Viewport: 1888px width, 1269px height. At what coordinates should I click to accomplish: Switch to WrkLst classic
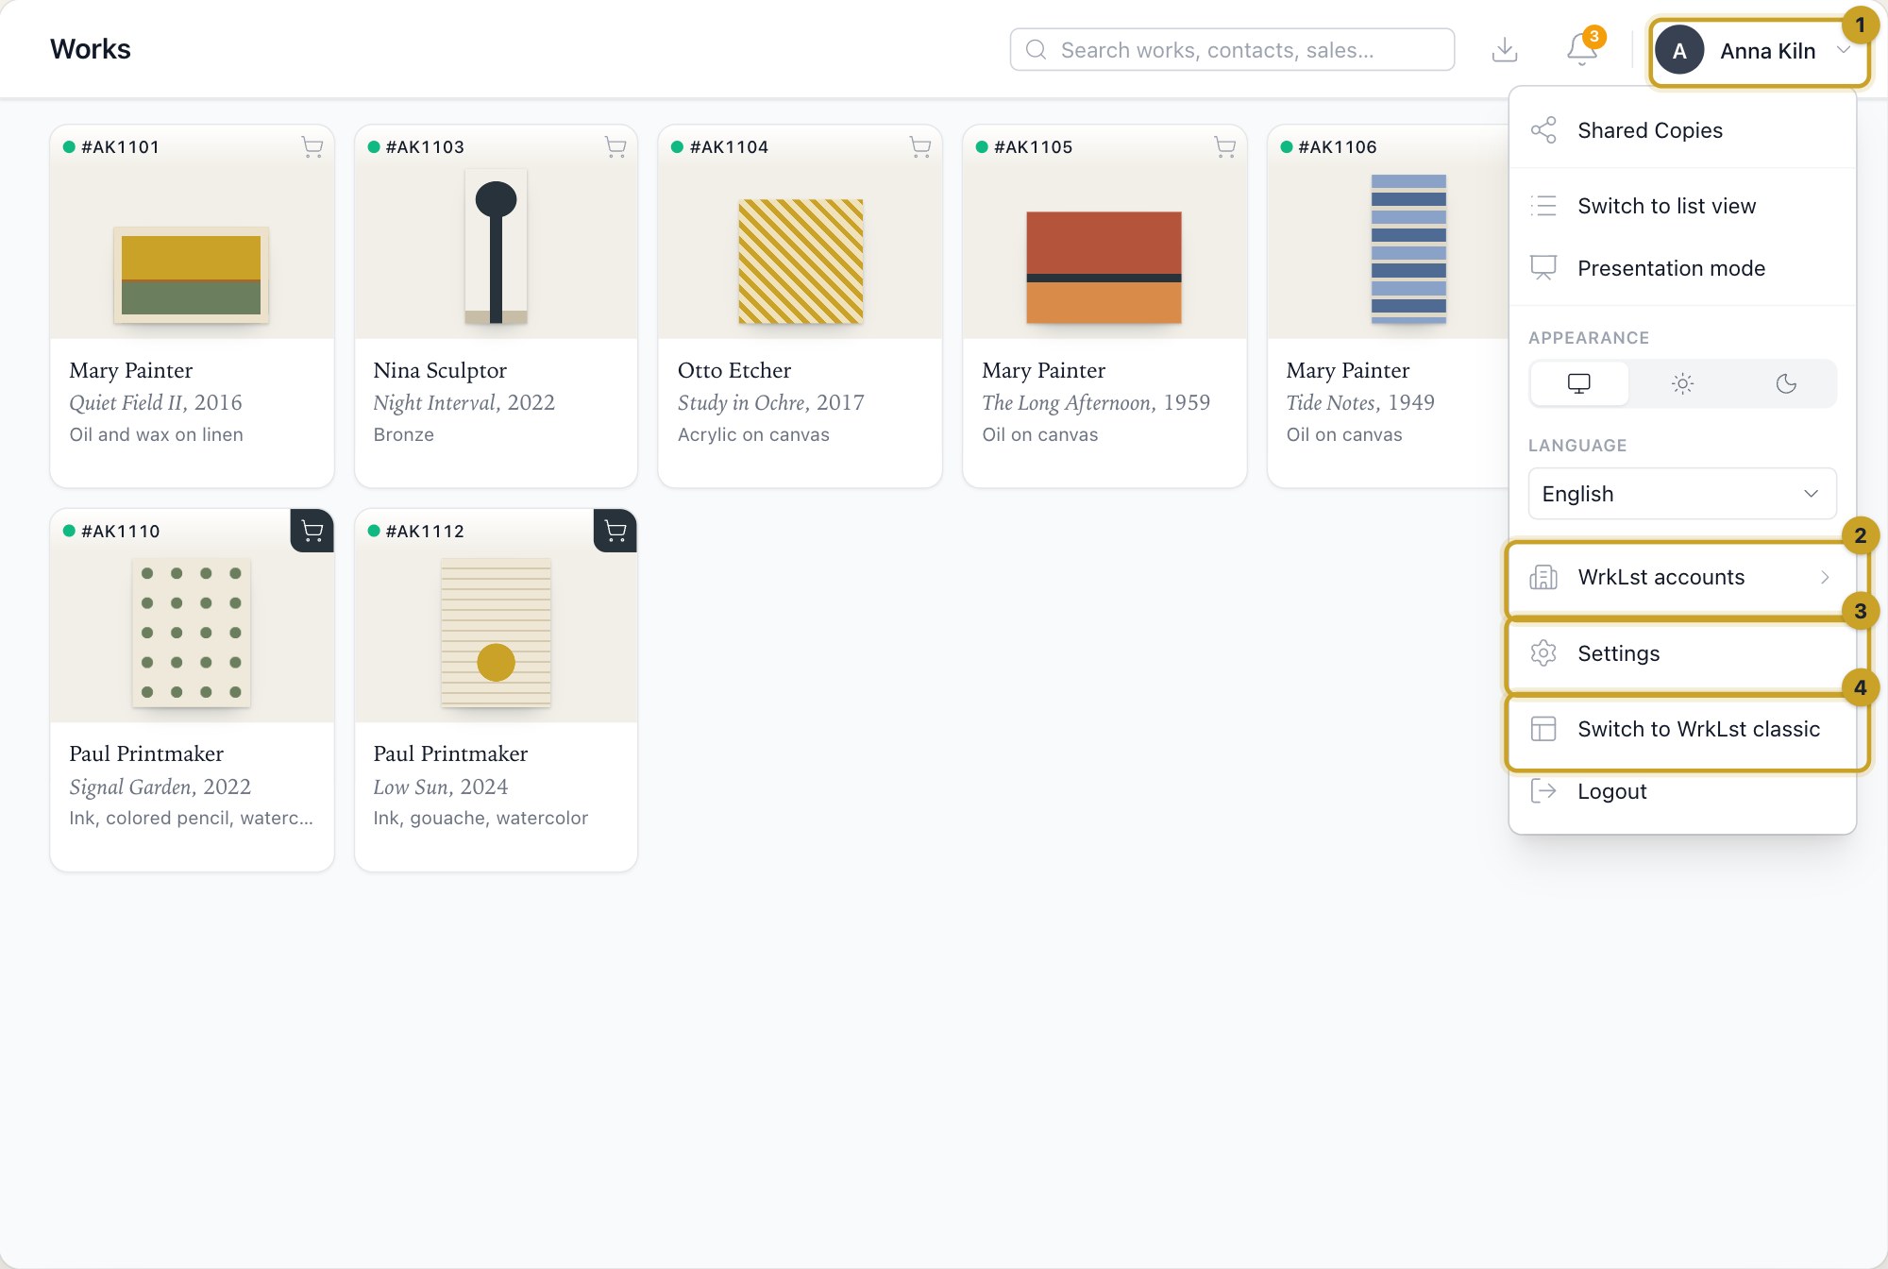coord(1682,729)
